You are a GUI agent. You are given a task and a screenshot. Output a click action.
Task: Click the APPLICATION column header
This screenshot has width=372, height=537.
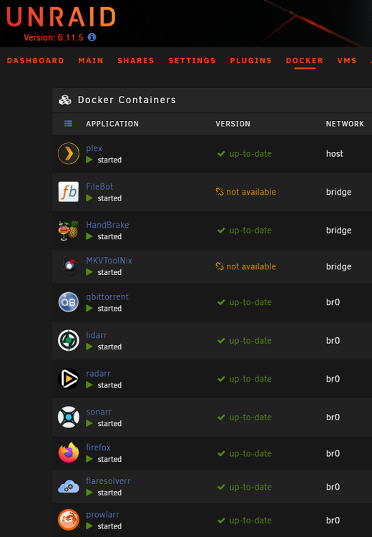click(112, 124)
